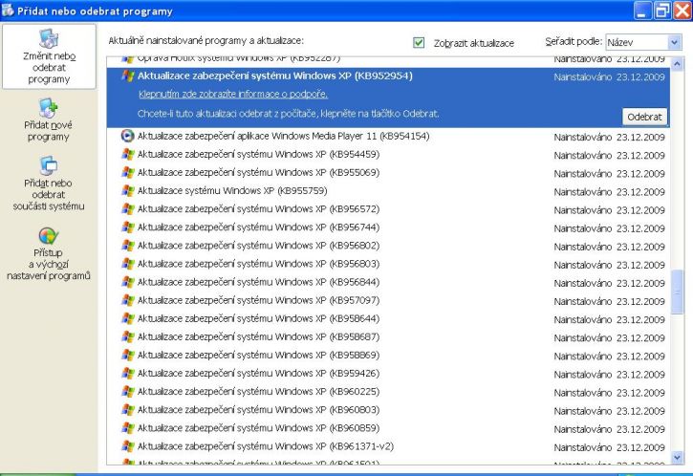Open Změnit nebo odebrat programy section
The height and width of the screenshot is (476, 693).
tap(49, 56)
